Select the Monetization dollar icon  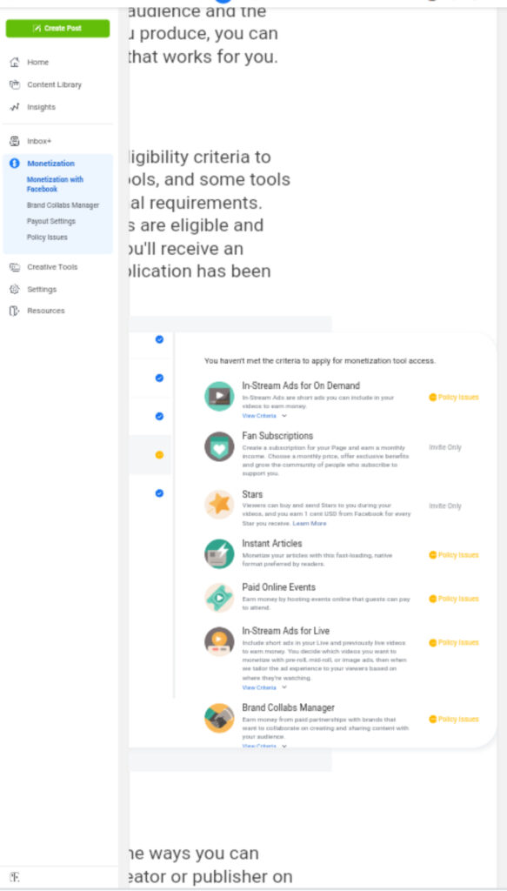point(15,163)
